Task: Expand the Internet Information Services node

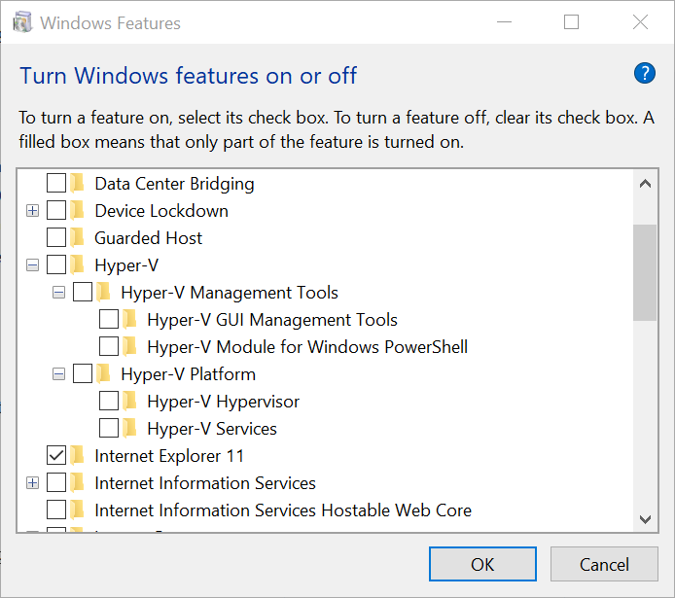Action: click(x=32, y=483)
